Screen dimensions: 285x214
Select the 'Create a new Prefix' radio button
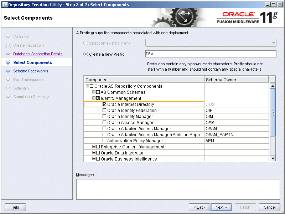pyautogui.click(x=85, y=54)
